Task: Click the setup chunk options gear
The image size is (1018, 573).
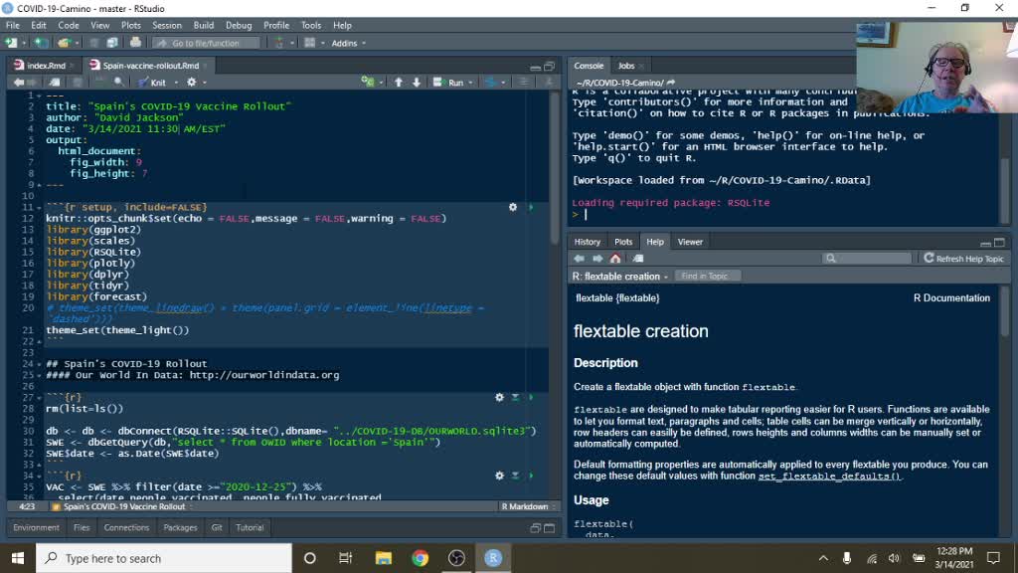Action: [x=513, y=207]
